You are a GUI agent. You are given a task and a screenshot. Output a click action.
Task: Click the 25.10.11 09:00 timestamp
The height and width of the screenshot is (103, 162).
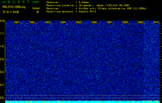(11, 12)
